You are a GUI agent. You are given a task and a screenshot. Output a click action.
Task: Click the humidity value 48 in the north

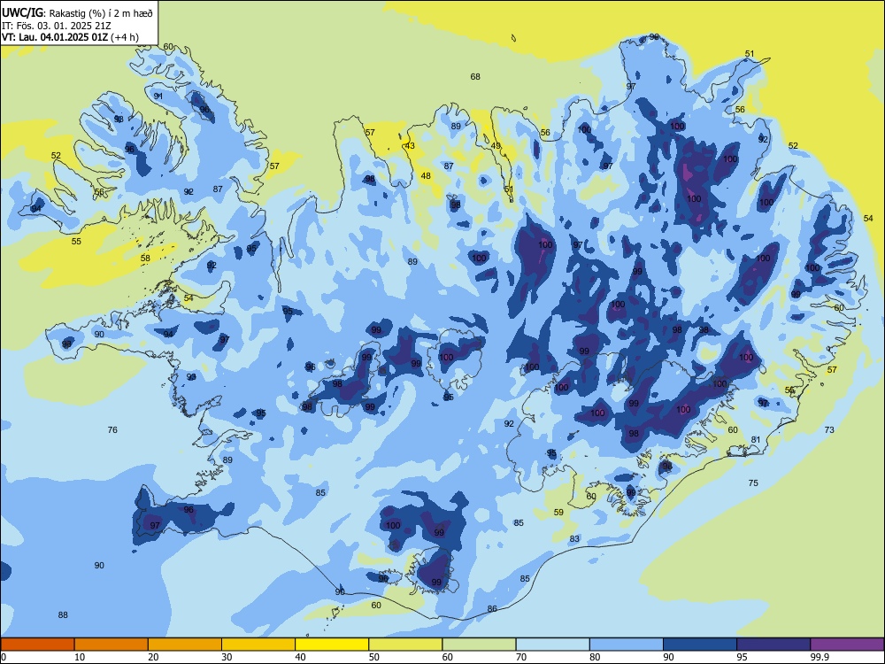[x=426, y=175]
